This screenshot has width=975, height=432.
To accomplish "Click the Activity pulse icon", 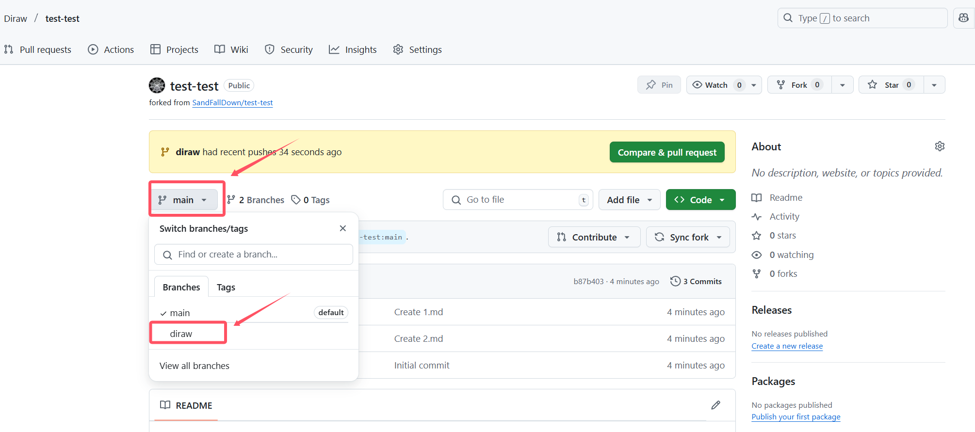I will tap(756, 217).
